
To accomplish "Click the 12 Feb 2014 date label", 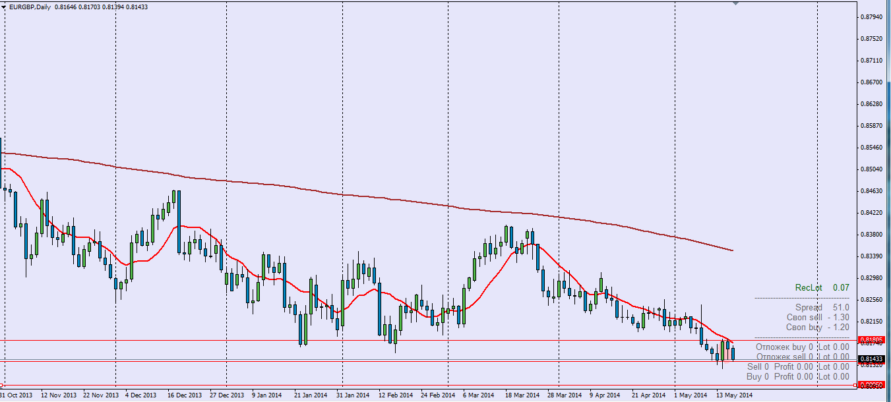I will pyautogui.click(x=395, y=395).
